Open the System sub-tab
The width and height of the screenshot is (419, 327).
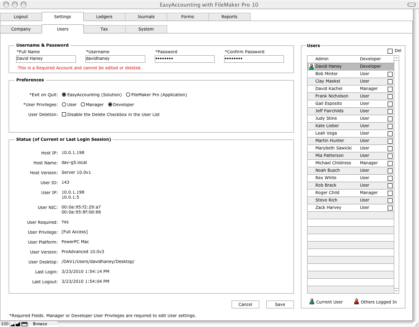coord(146,29)
